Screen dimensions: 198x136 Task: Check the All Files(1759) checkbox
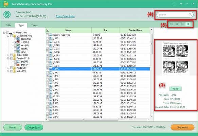coord(8,33)
